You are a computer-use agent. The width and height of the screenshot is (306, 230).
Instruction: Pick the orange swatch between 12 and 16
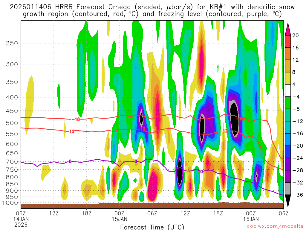tap(288, 54)
